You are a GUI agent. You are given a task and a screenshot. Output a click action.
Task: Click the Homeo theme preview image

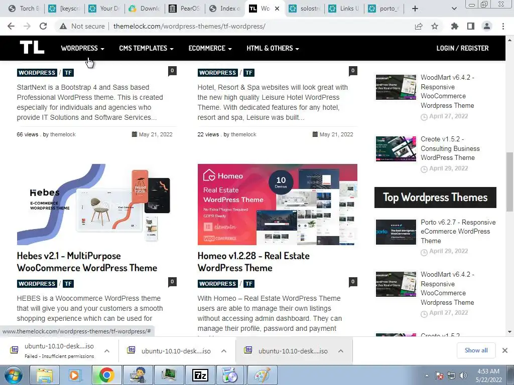[277, 205]
